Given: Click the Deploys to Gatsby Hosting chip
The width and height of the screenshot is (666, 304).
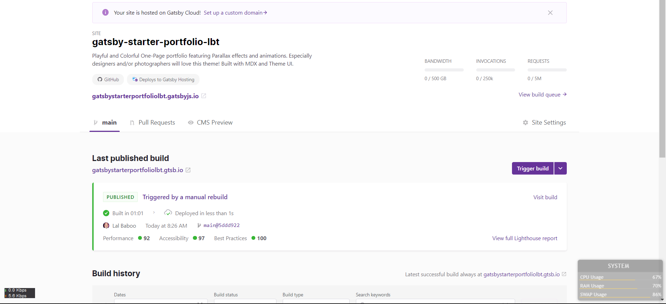Looking at the screenshot, I should pyautogui.click(x=163, y=79).
